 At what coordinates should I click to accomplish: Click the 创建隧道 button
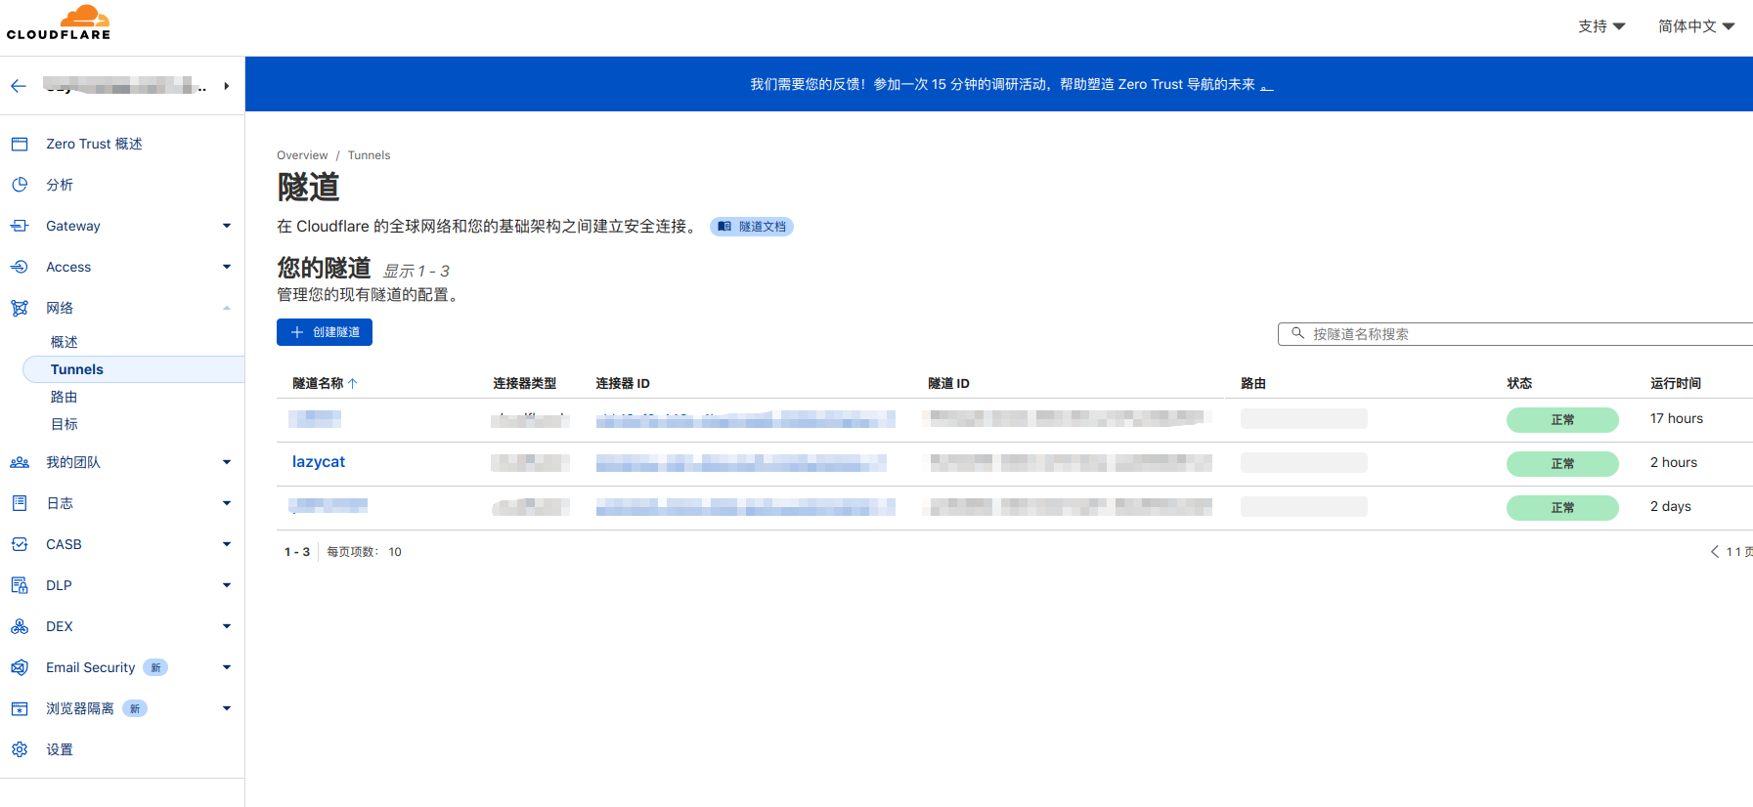(325, 332)
